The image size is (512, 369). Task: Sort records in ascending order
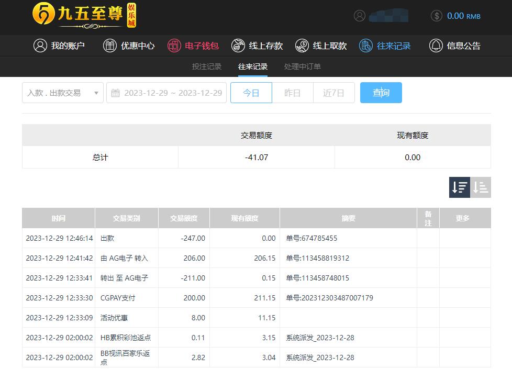click(x=481, y=187)
